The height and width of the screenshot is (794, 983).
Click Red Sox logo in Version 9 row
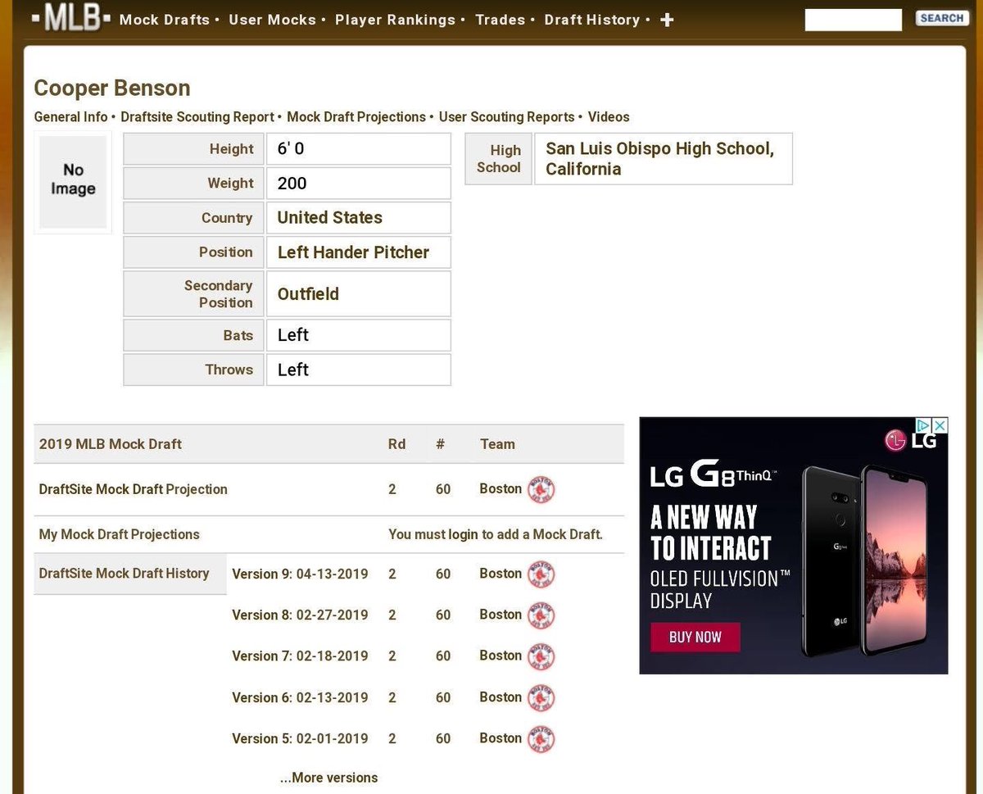(541, 574)
